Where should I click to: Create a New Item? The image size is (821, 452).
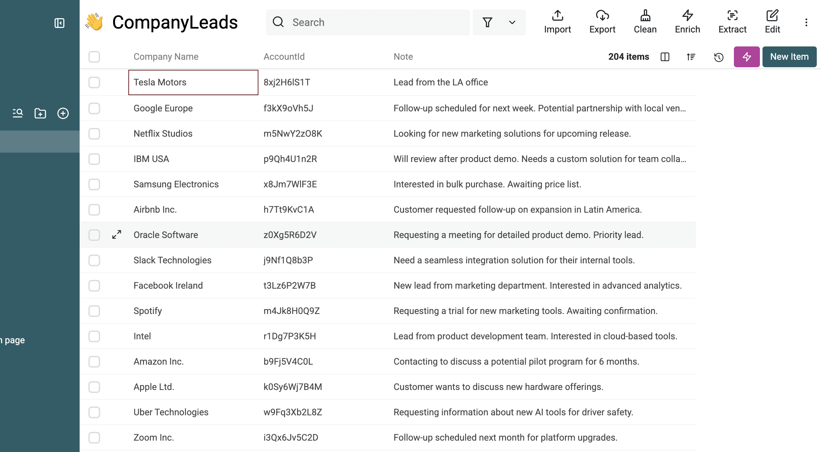coord(789,56)
